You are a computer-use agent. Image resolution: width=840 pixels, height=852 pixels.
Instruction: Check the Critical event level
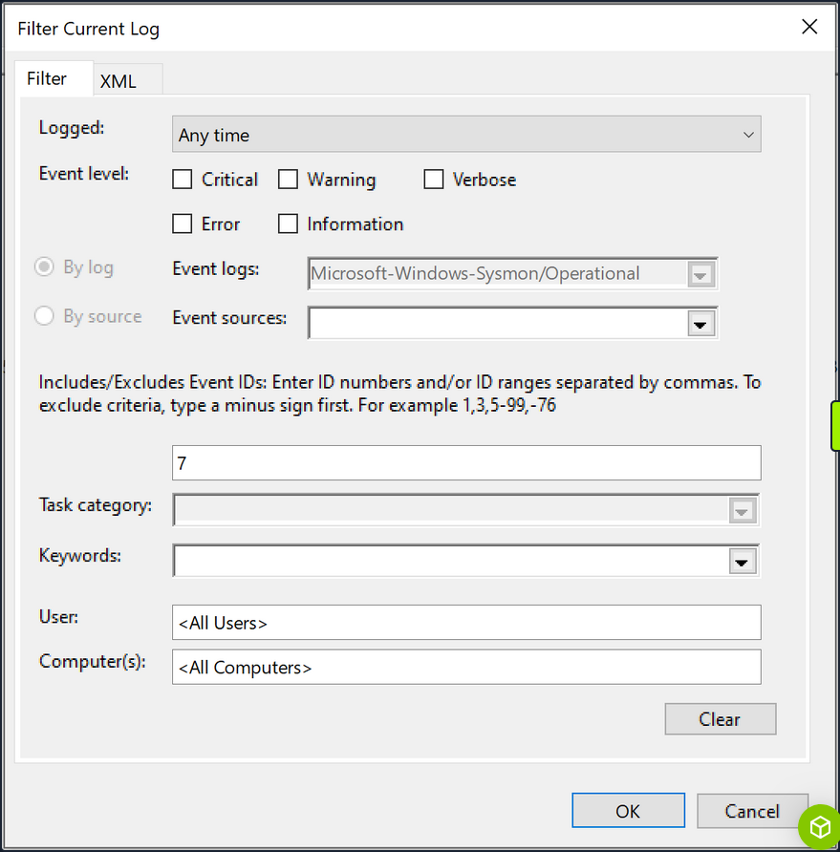(x=182, y=179)
